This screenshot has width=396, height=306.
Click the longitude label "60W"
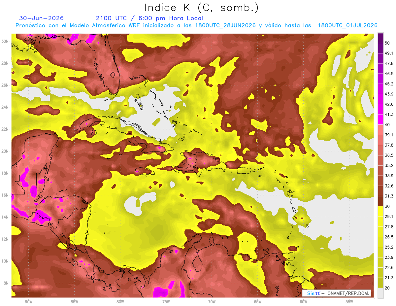pos(304,302)
